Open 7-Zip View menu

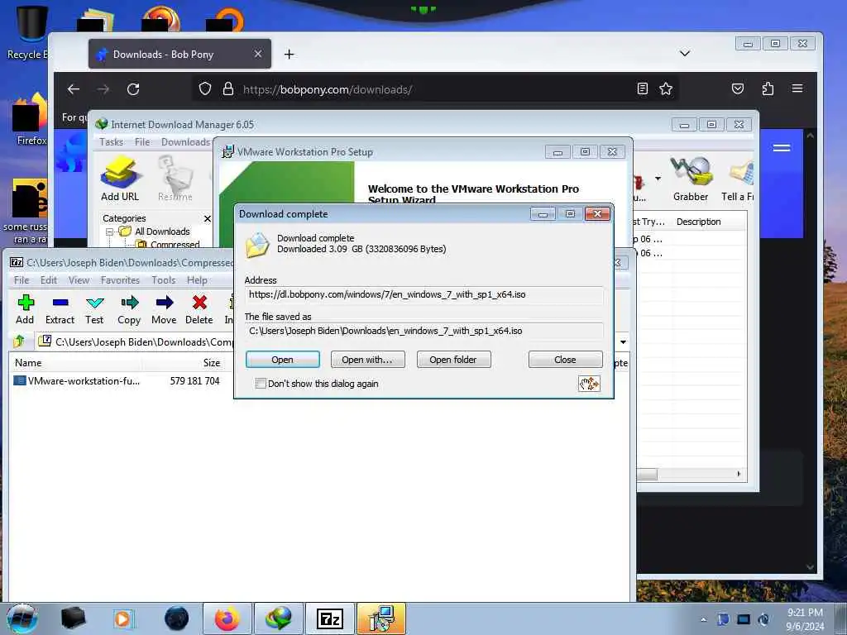click(x=79, y=280)
